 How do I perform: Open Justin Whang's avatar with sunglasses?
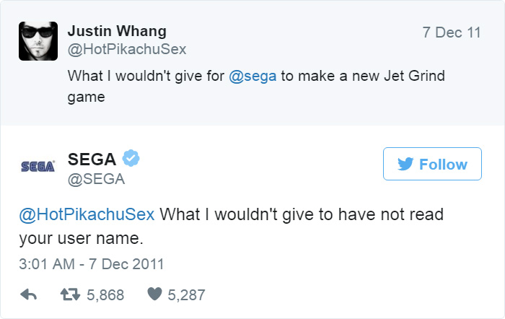click(37, 41)
